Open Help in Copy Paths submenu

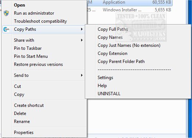tap(102, 86)
